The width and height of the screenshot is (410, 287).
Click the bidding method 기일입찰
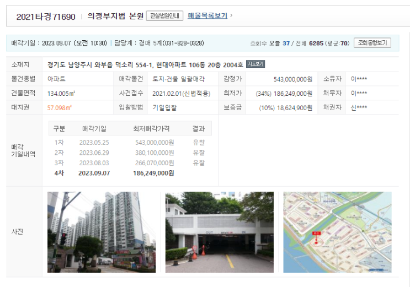point(164,107)
